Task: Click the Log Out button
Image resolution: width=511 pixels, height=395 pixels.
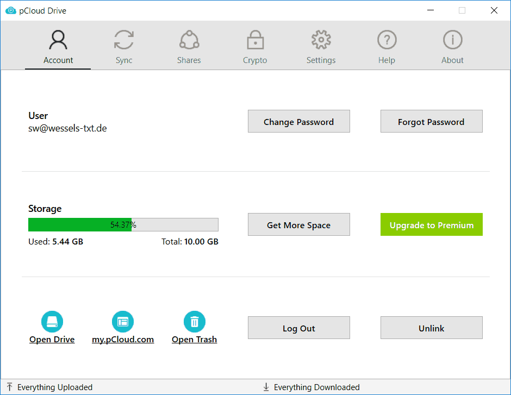Action: 299,328
